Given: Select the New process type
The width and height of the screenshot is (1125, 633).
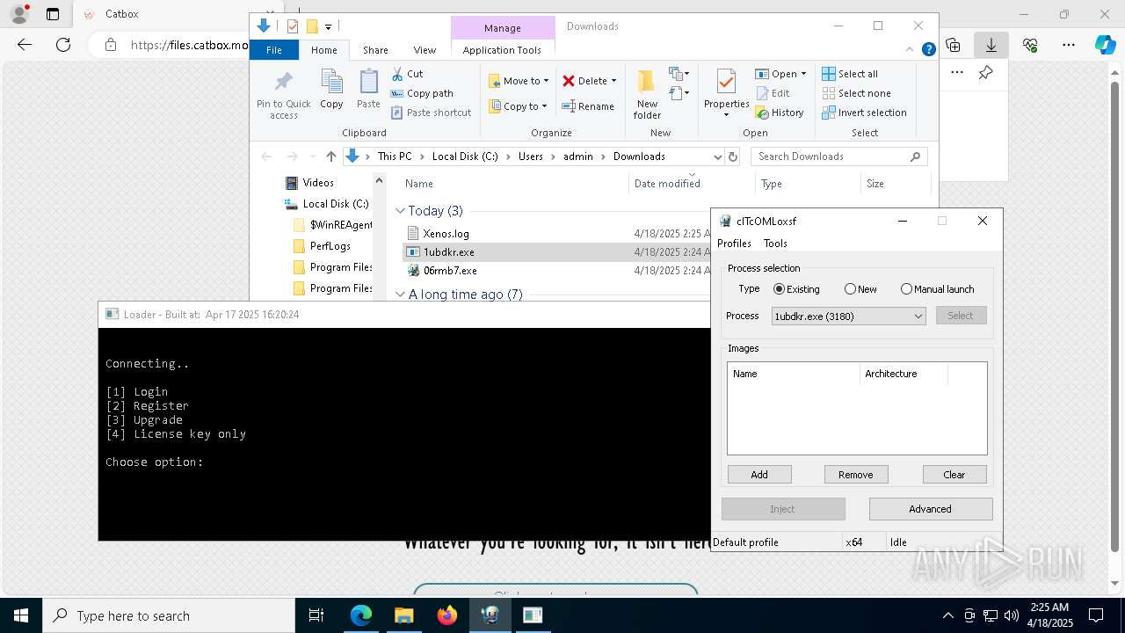Looking at the screenshot, I should (860, 289).
